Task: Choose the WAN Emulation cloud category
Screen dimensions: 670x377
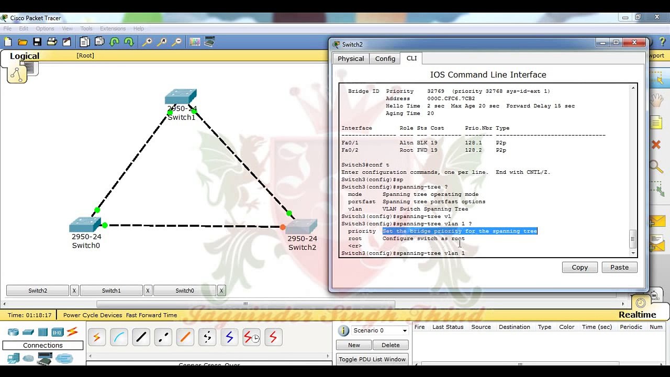Action: [29, 359]
